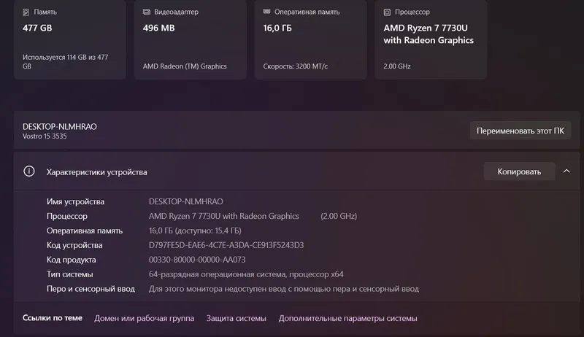Click the (2.00 GHz) value in specs
The width and height of the screenshot is (584, 337).
click(339, 216)
